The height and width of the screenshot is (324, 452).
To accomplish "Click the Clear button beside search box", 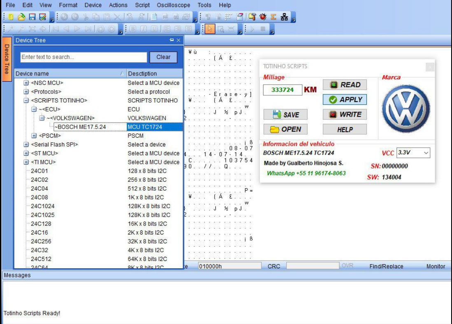I will point(163,57).
